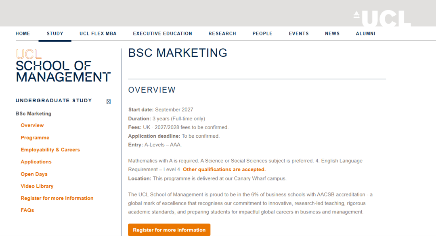The image size is (436, 236).
Task: Click the 'Location:' Canary Wharf campus line
Action: 207,178
